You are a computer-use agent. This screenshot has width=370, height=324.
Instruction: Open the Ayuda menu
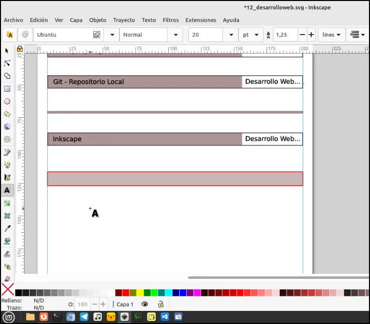click(231, 20)
